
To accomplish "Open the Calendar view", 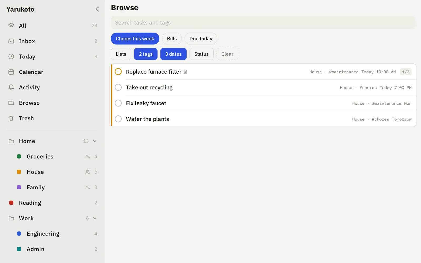I will (53, 72).
